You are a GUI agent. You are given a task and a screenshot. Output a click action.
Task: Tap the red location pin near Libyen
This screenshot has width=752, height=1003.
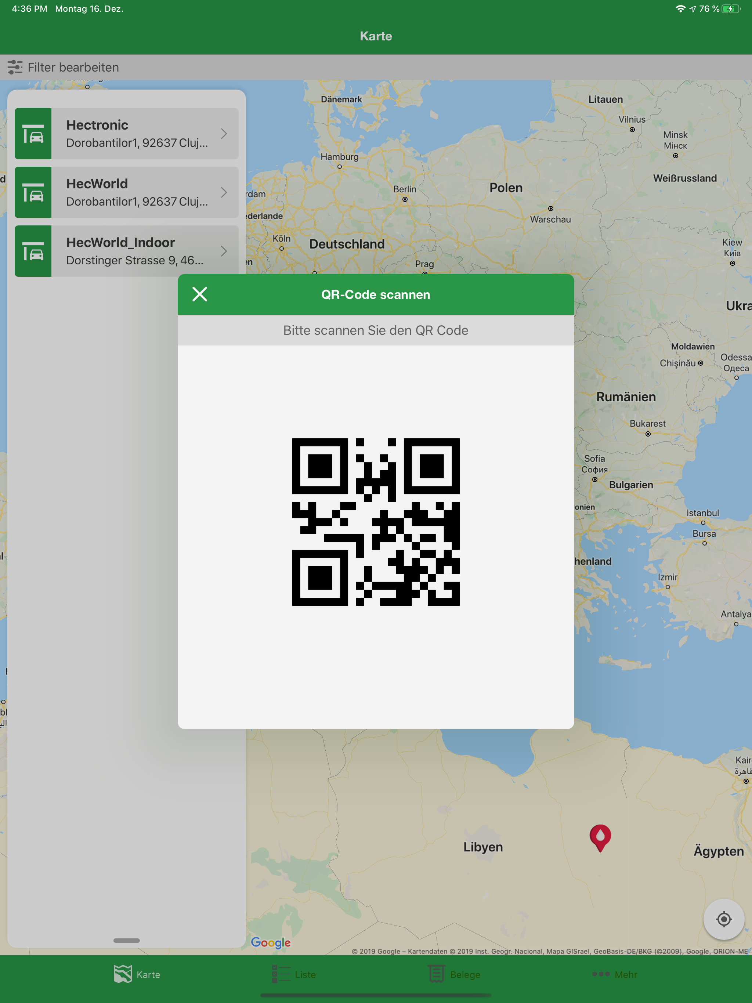pyautogui.click(x=600, y=837)
